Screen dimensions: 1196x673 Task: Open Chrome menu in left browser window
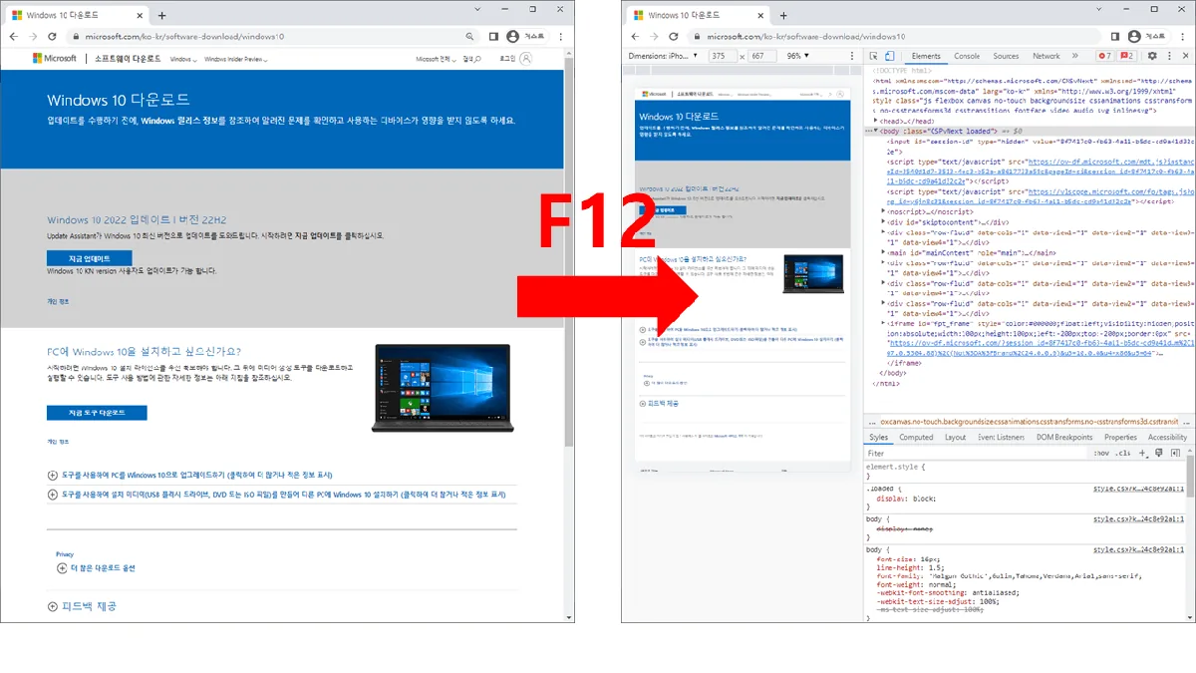click(x=563, y=36)
